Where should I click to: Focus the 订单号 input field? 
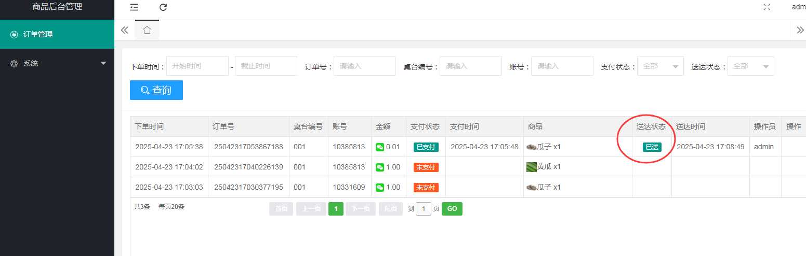tap(364, 66)
